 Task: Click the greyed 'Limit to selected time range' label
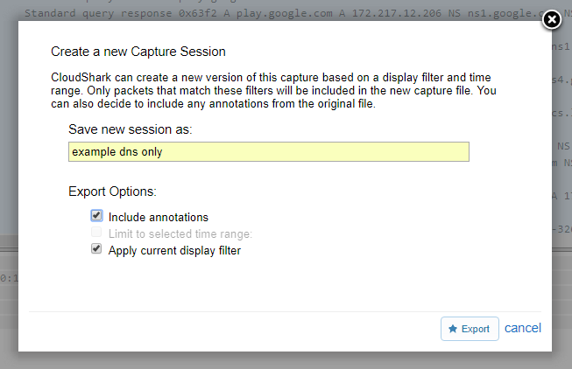[x=180, y=233]
